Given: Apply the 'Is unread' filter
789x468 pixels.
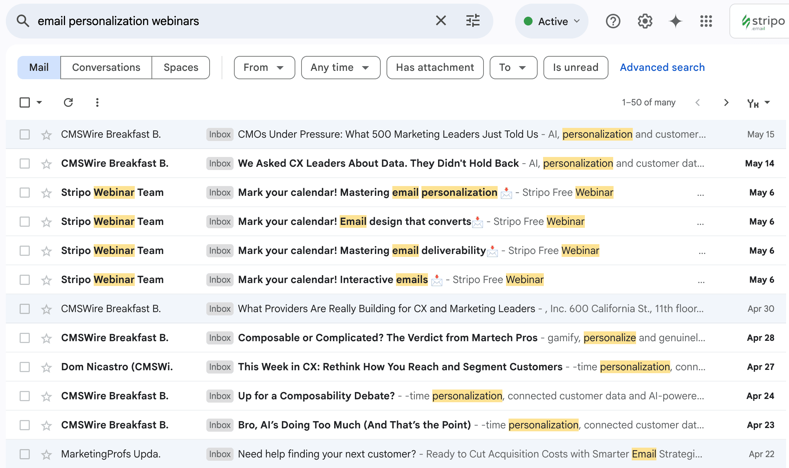Looking at the screenshot, I should click(575, 67).
